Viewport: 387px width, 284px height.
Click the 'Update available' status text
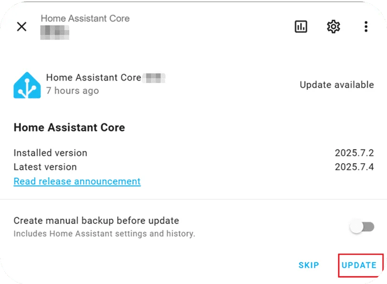336,85
